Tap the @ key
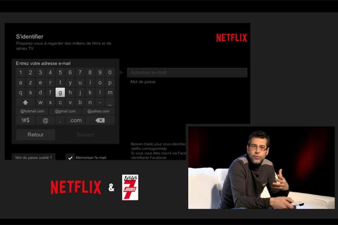The height and width of the screenshot is (225, 338). pos(45,120)
